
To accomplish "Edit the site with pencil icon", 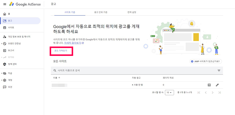I will pyautogui.click(x=217, y=85).
